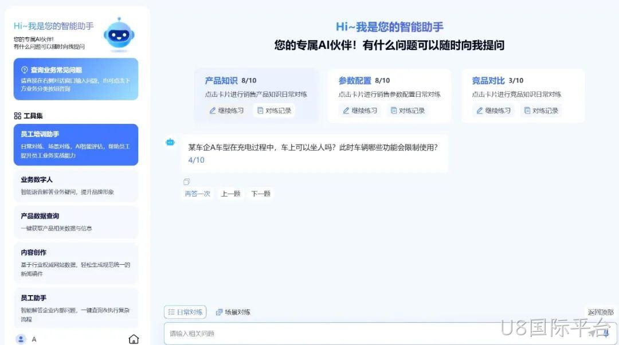
Task: Click 返回顶部 to return to top
Action: coord(601,312)
